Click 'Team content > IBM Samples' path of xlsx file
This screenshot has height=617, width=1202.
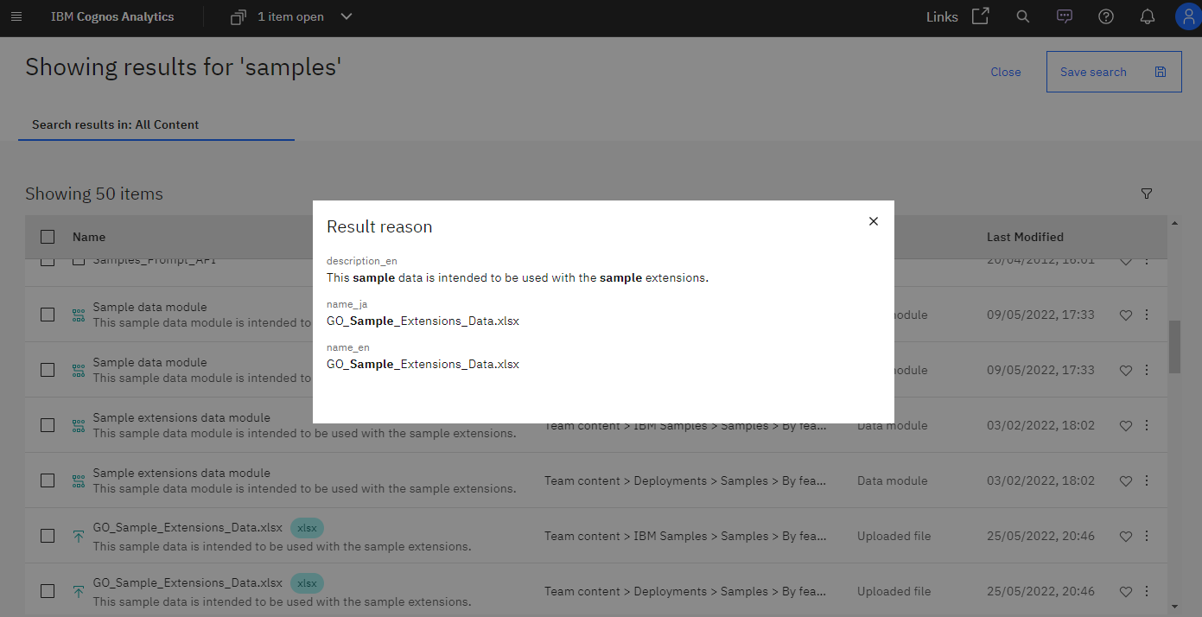pyautogui.click(x=685, y=536)
